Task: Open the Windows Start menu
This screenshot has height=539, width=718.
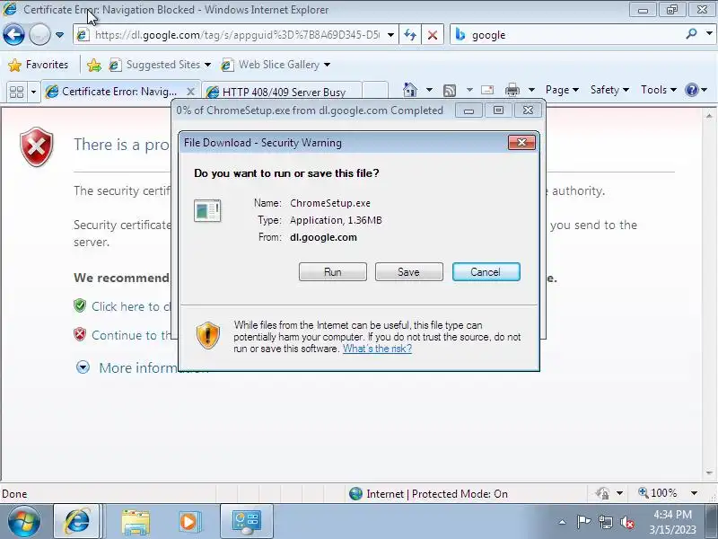Action: [23, 522]
